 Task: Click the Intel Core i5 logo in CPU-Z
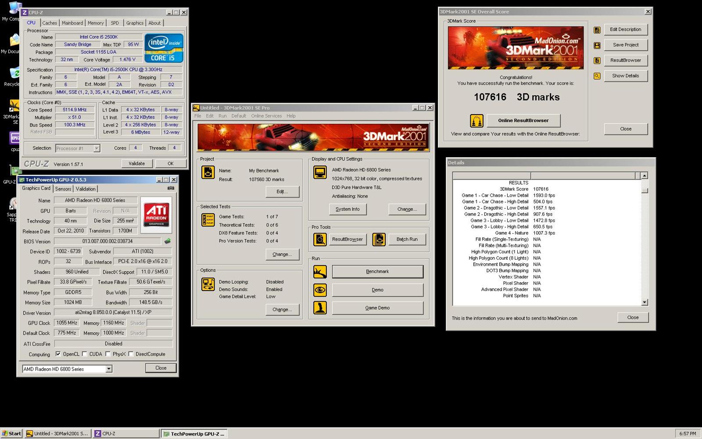click(x=164, y=48)
